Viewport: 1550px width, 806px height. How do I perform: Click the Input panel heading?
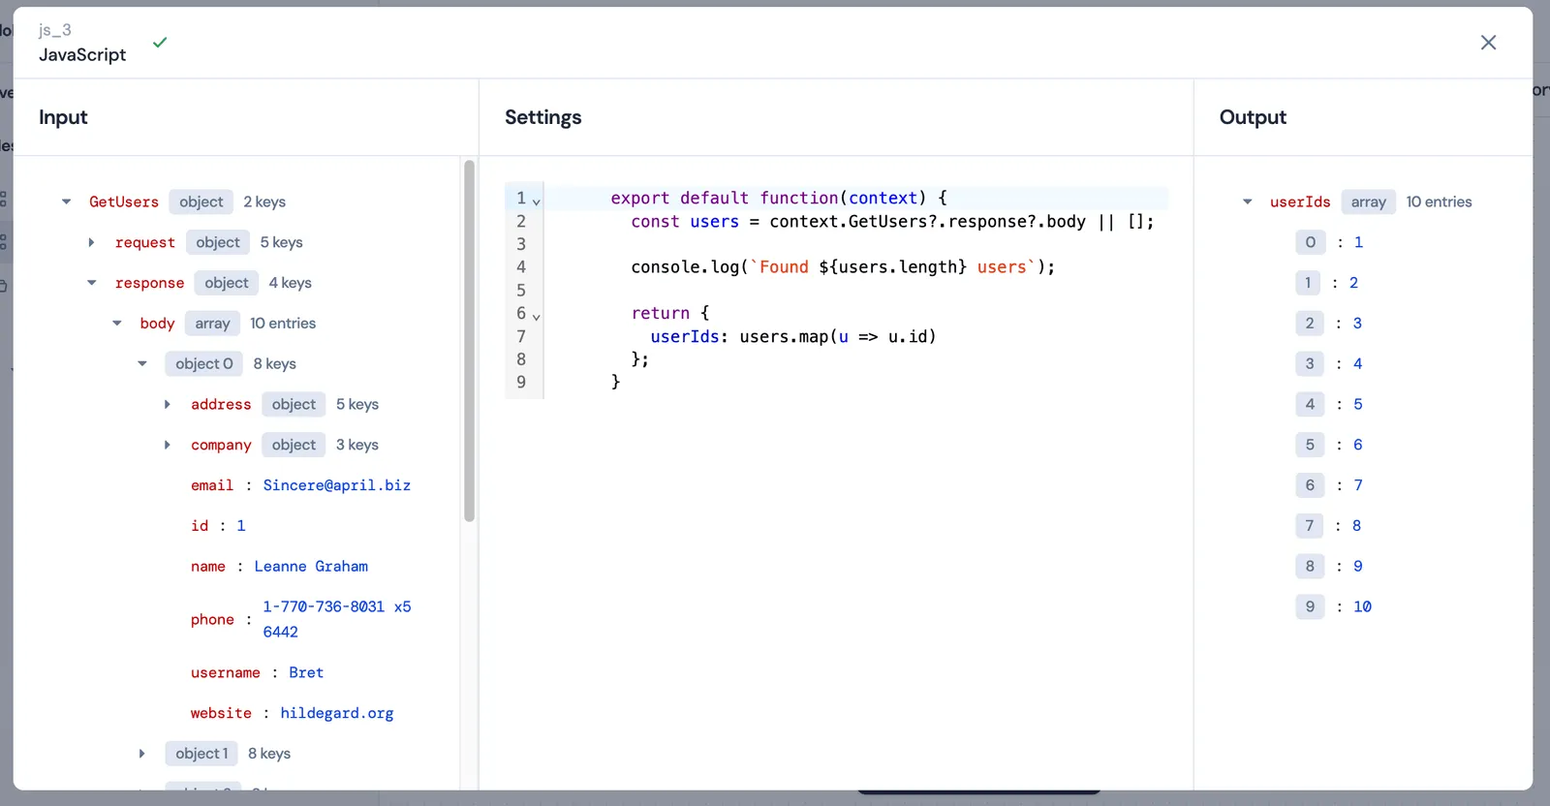tap(63, 117)
